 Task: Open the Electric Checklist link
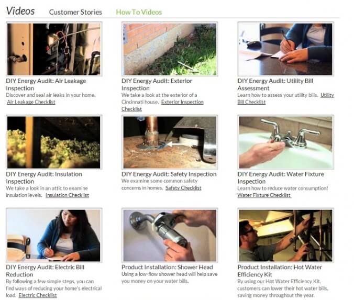38,295
